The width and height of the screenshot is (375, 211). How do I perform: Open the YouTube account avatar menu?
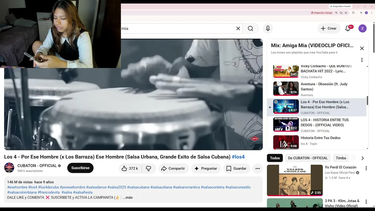[362, 28]
